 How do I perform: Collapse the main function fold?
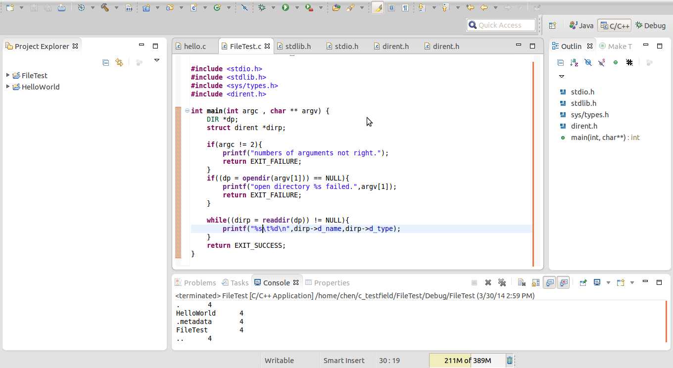[187, 111]
